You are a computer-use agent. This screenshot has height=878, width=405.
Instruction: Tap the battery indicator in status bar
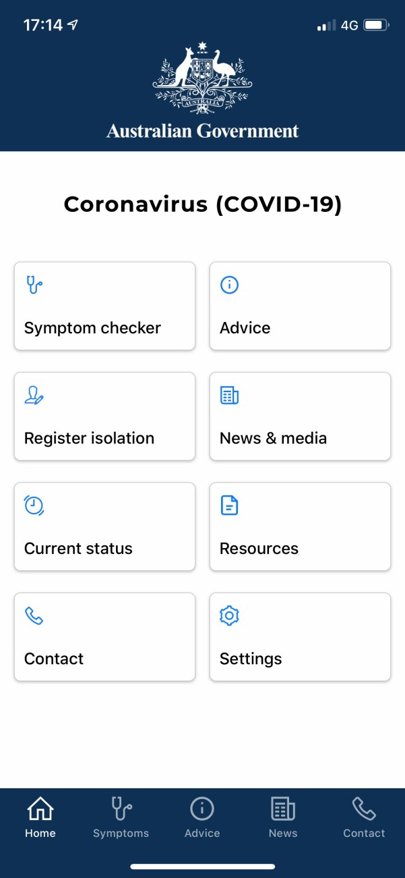[x=375, y=26]
